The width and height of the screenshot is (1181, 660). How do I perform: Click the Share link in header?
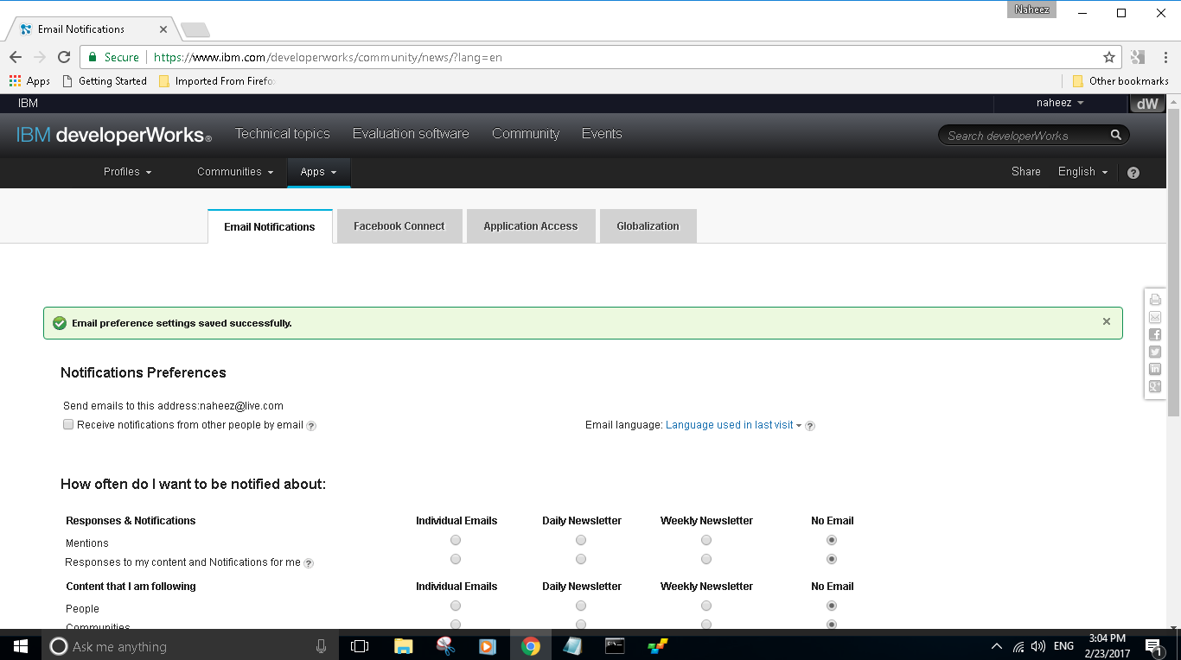[x=1026, y=172]
